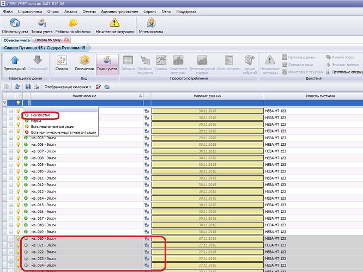Click Наличие данных action in the ribbon
The width and height of the screenshot is (363, 272).
[299, 57]
